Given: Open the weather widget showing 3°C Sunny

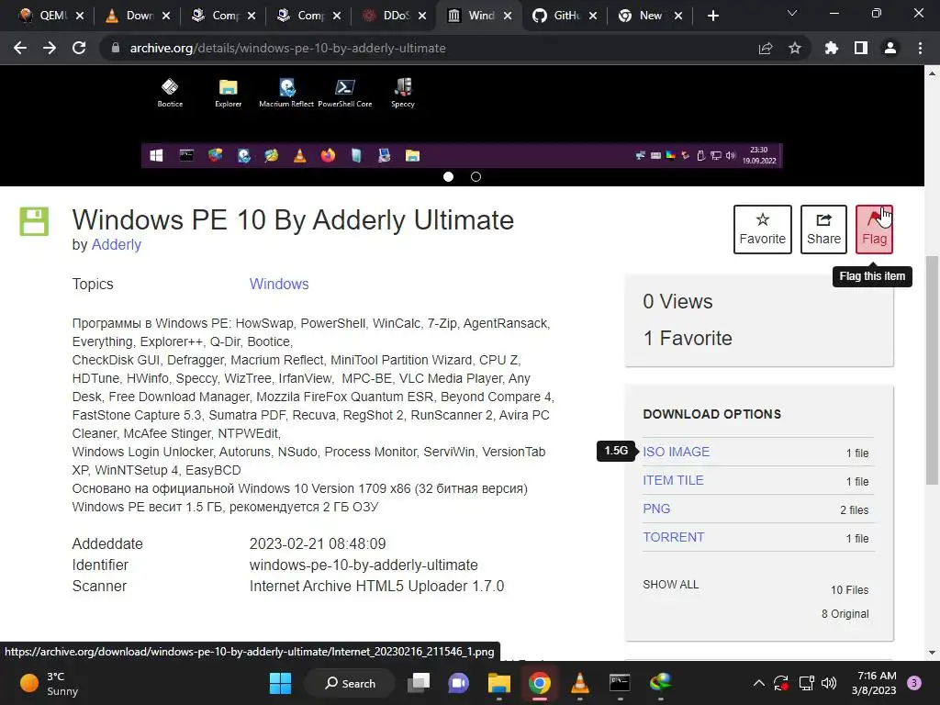Looking at the screenshot, I should 50,683.
